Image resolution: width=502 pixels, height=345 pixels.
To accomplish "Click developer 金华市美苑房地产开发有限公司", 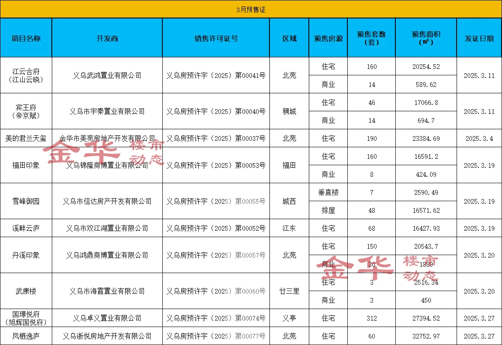I will pyautogui.click(x=107, y=138).
